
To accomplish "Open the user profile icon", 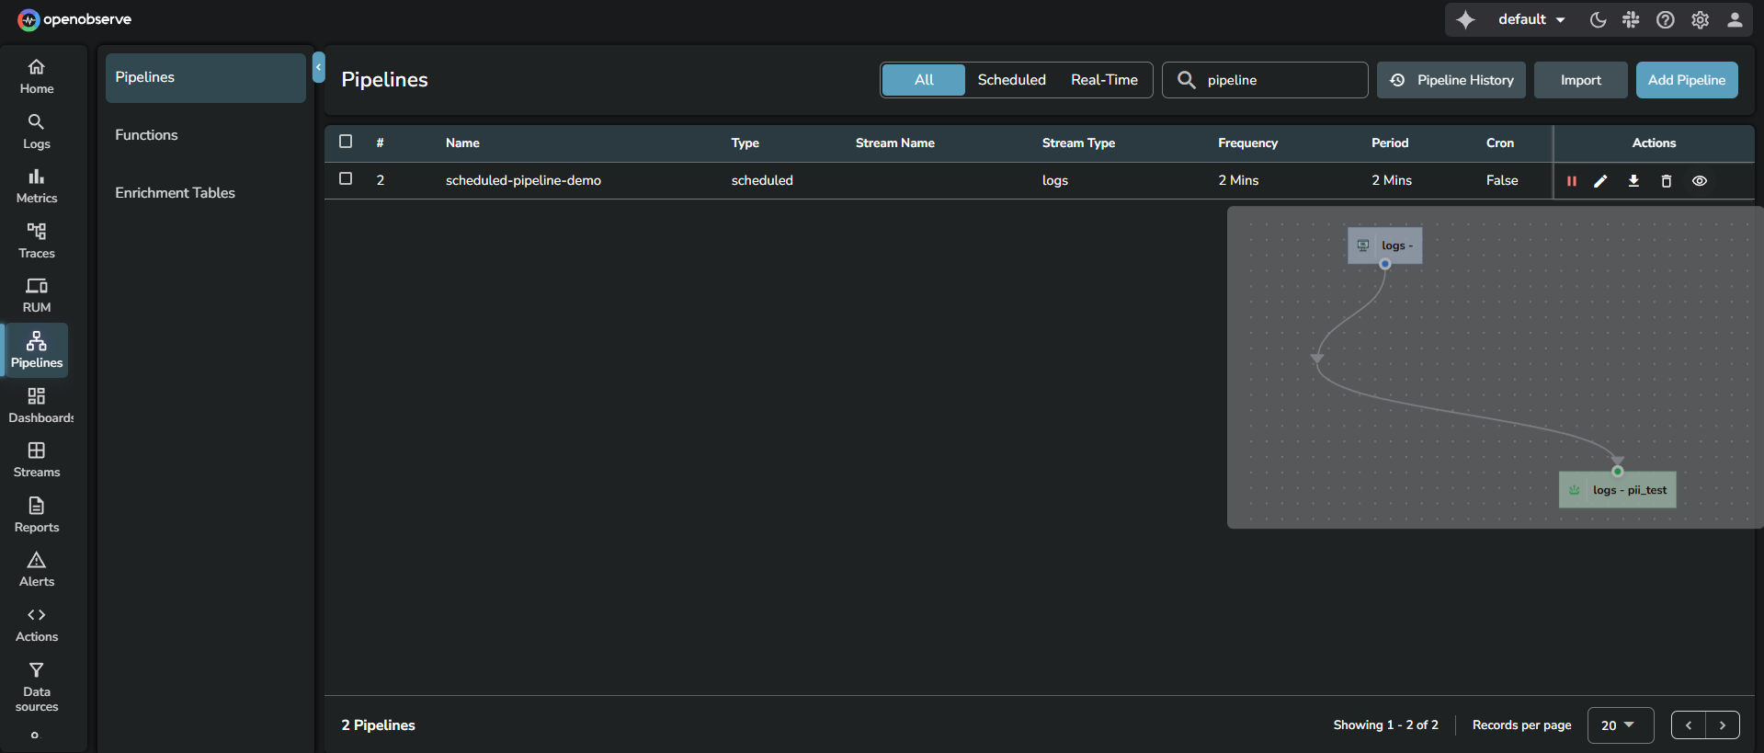I will [x=1735, y=19].
